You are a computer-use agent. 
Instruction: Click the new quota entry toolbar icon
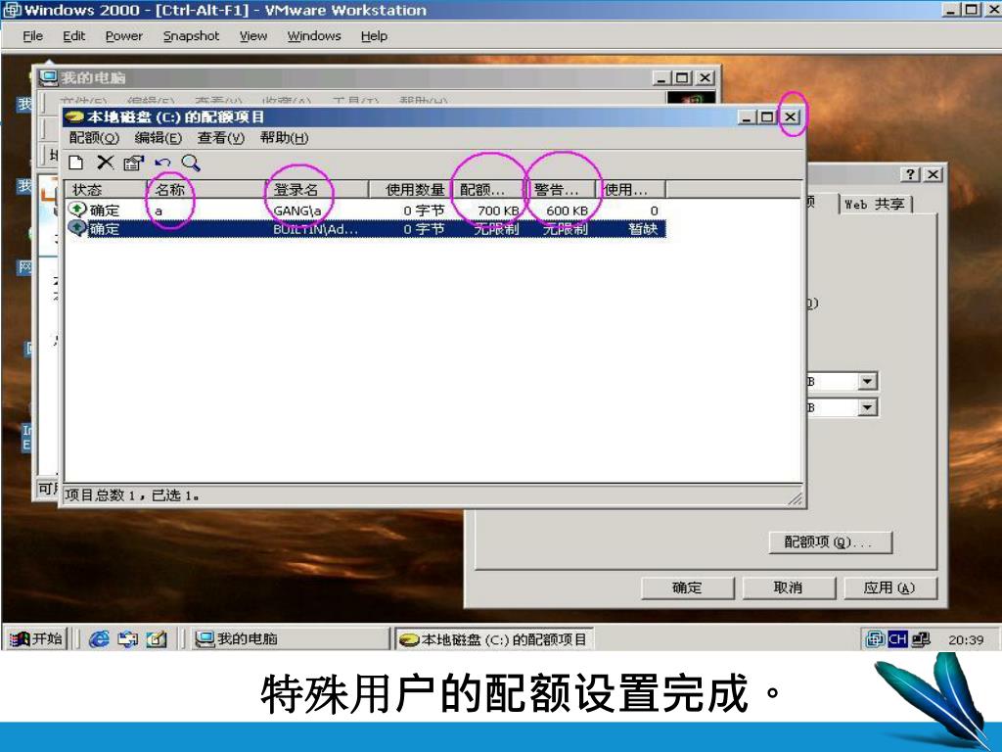(76, 163)
